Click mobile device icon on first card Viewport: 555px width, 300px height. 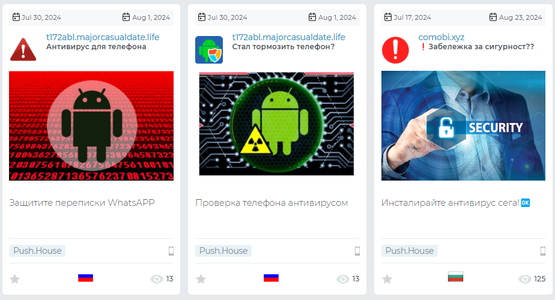171,251
